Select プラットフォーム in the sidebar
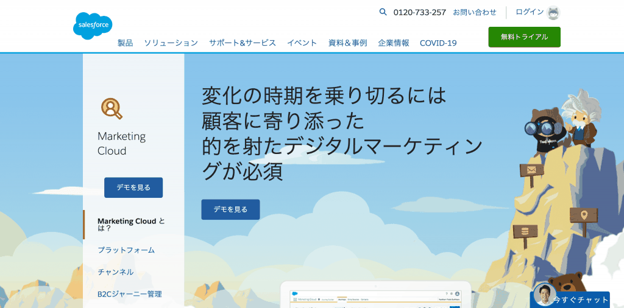The height and width of the screenshot is (308, 624). 126,250
